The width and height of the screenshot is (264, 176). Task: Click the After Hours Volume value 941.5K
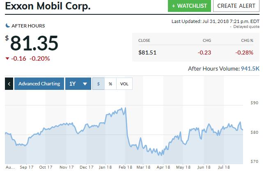coord(250,69)
